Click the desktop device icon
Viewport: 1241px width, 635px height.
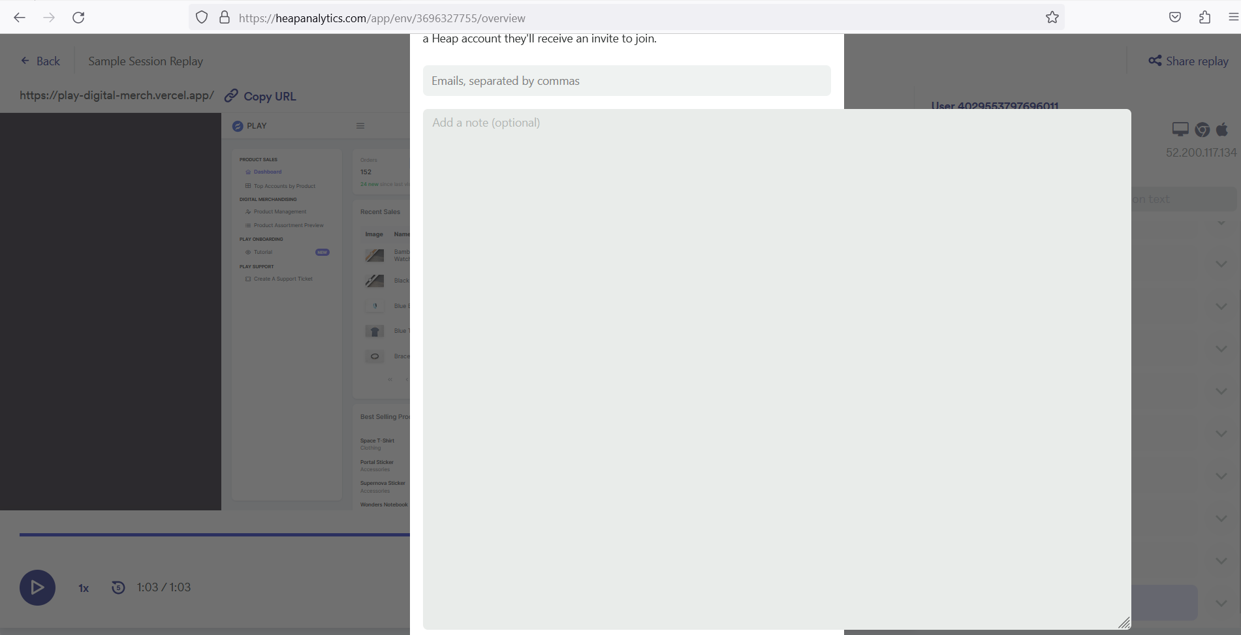coord(1180,129)
